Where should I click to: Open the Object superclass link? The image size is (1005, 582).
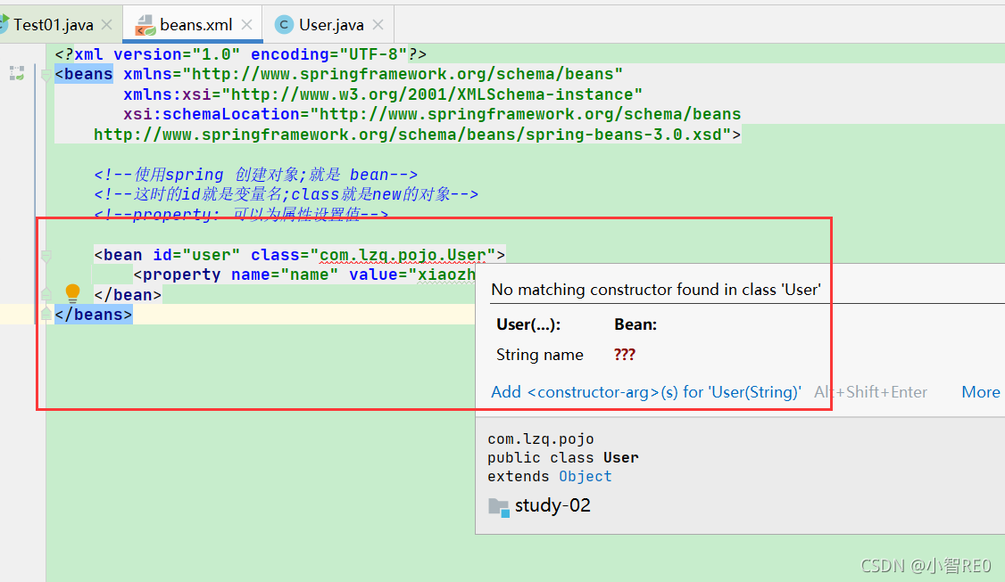[x=586, y=476]
